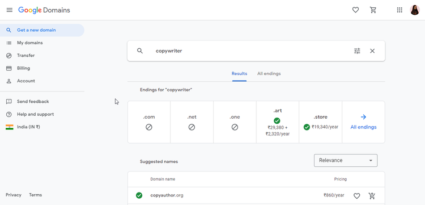The image size is (425, 205).
Task: Click the Suggested names heading
Action: 159,161
